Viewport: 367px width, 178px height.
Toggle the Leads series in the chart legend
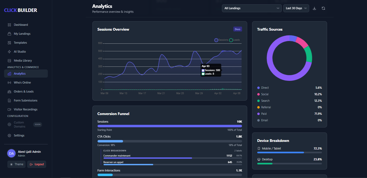[x=234, y=40]
